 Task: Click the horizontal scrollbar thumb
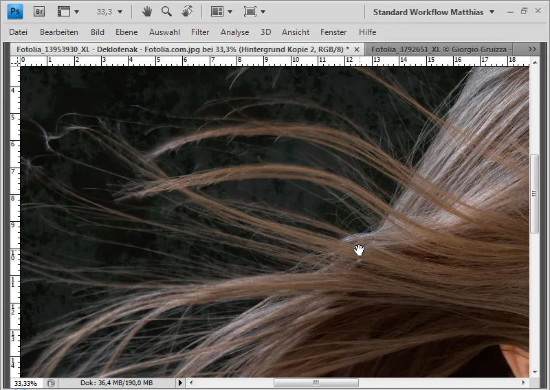click(x=316, y=382)
